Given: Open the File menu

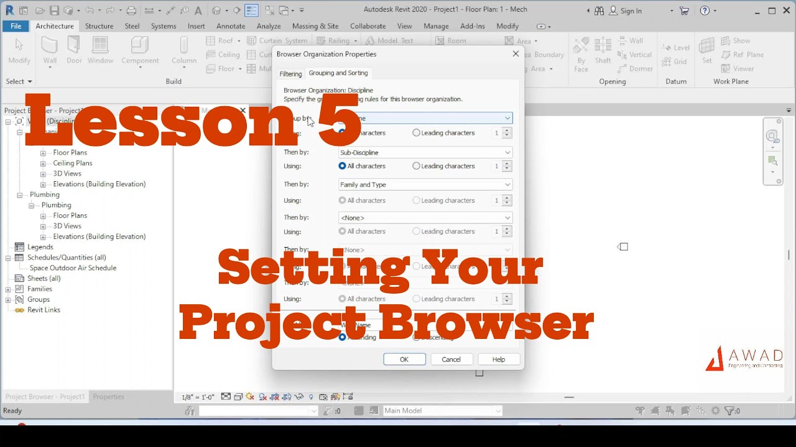Looking at the screenshot, I should point(16,26).
